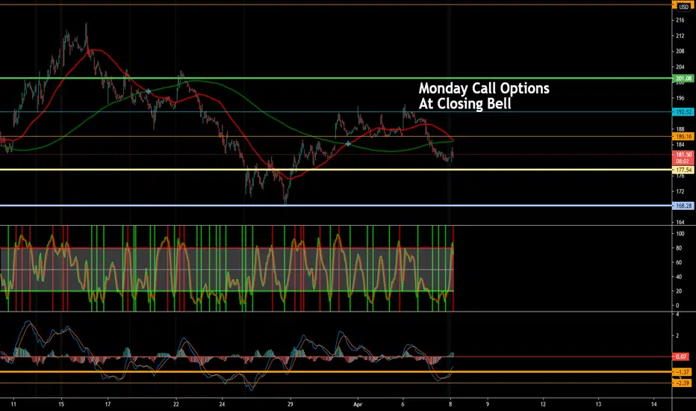Click the '11' label on the date axis
The height and width of the screenshot is (411, 696).
coord(13,404)
